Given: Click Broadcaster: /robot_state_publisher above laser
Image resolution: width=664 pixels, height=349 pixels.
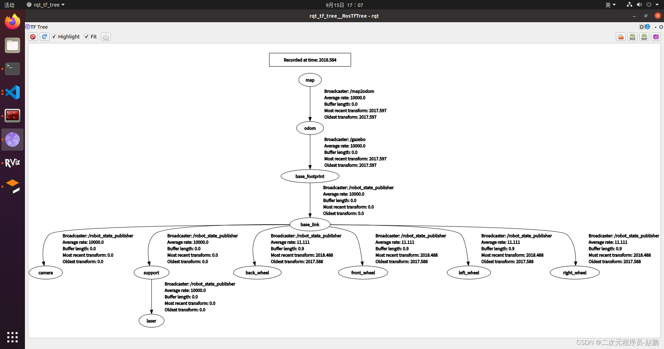Looking at the screenshot, I should coord(200,284).
